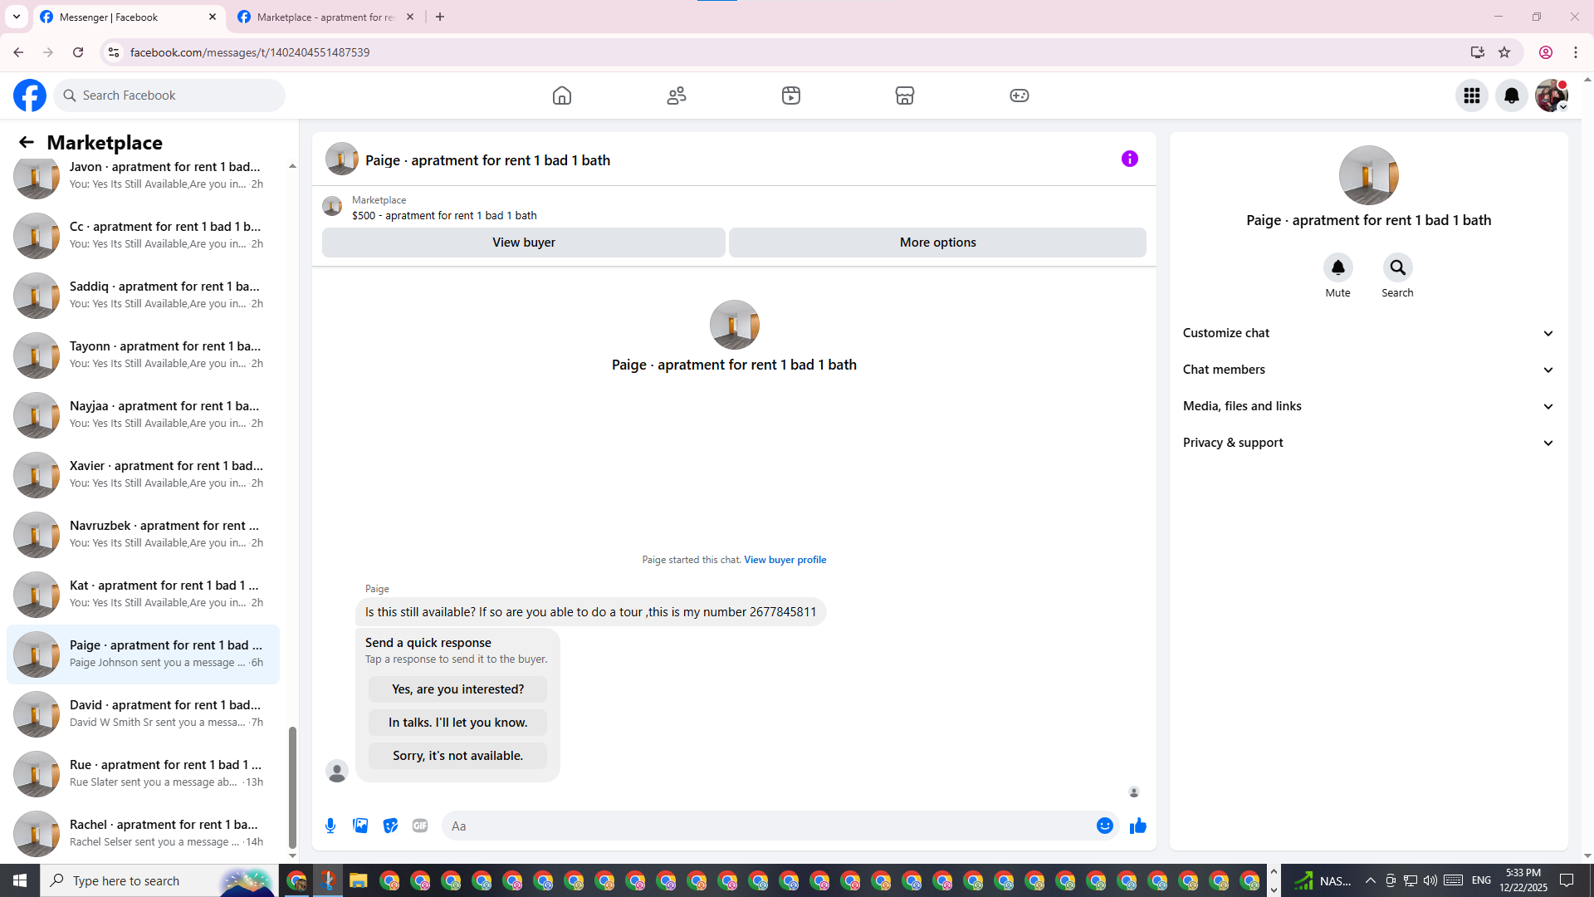Viewport: 1594px width, 897px height.
Task: Click the View buyer button
Action: pos(523,243)
